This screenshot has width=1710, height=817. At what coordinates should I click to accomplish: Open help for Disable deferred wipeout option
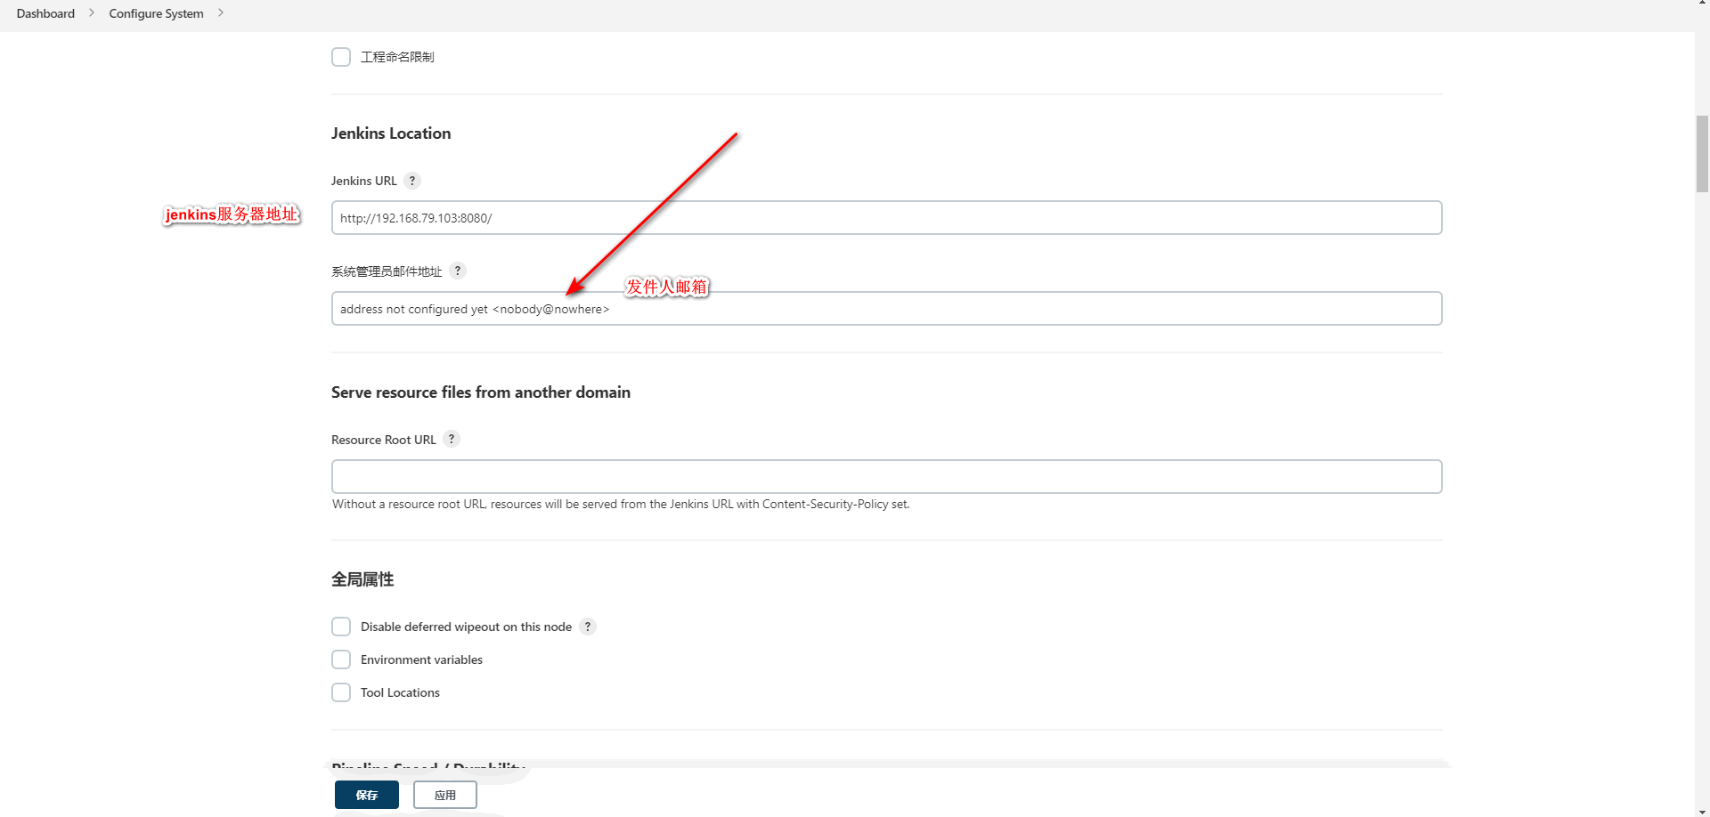coord(587,627)
